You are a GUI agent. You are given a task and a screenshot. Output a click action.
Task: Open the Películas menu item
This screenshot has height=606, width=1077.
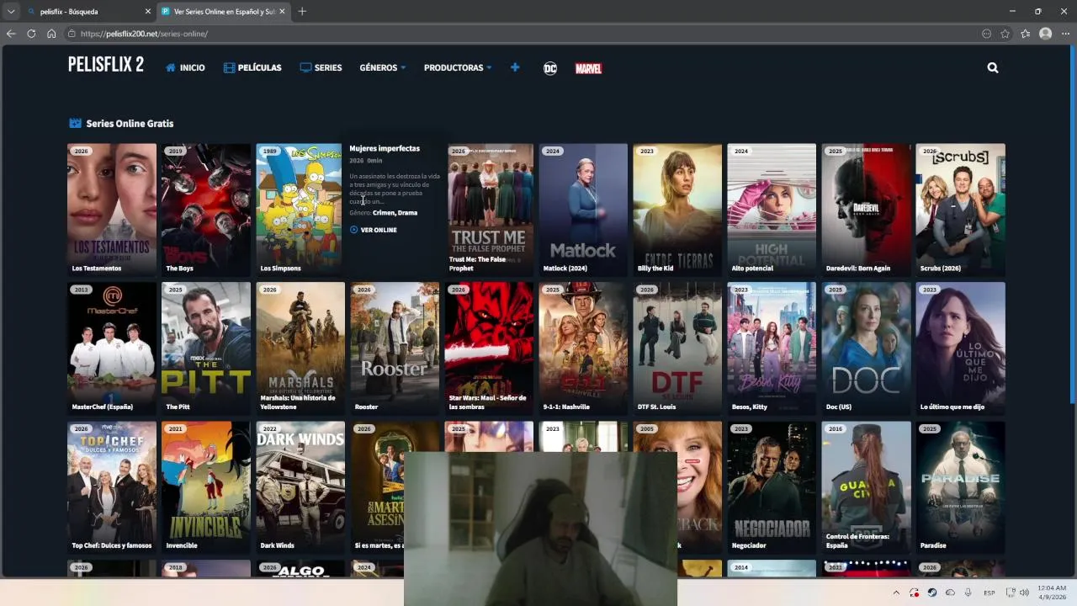pos(252,68)
